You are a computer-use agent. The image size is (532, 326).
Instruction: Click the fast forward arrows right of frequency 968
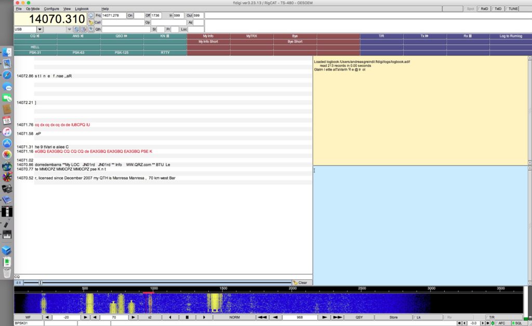[338, 318]
